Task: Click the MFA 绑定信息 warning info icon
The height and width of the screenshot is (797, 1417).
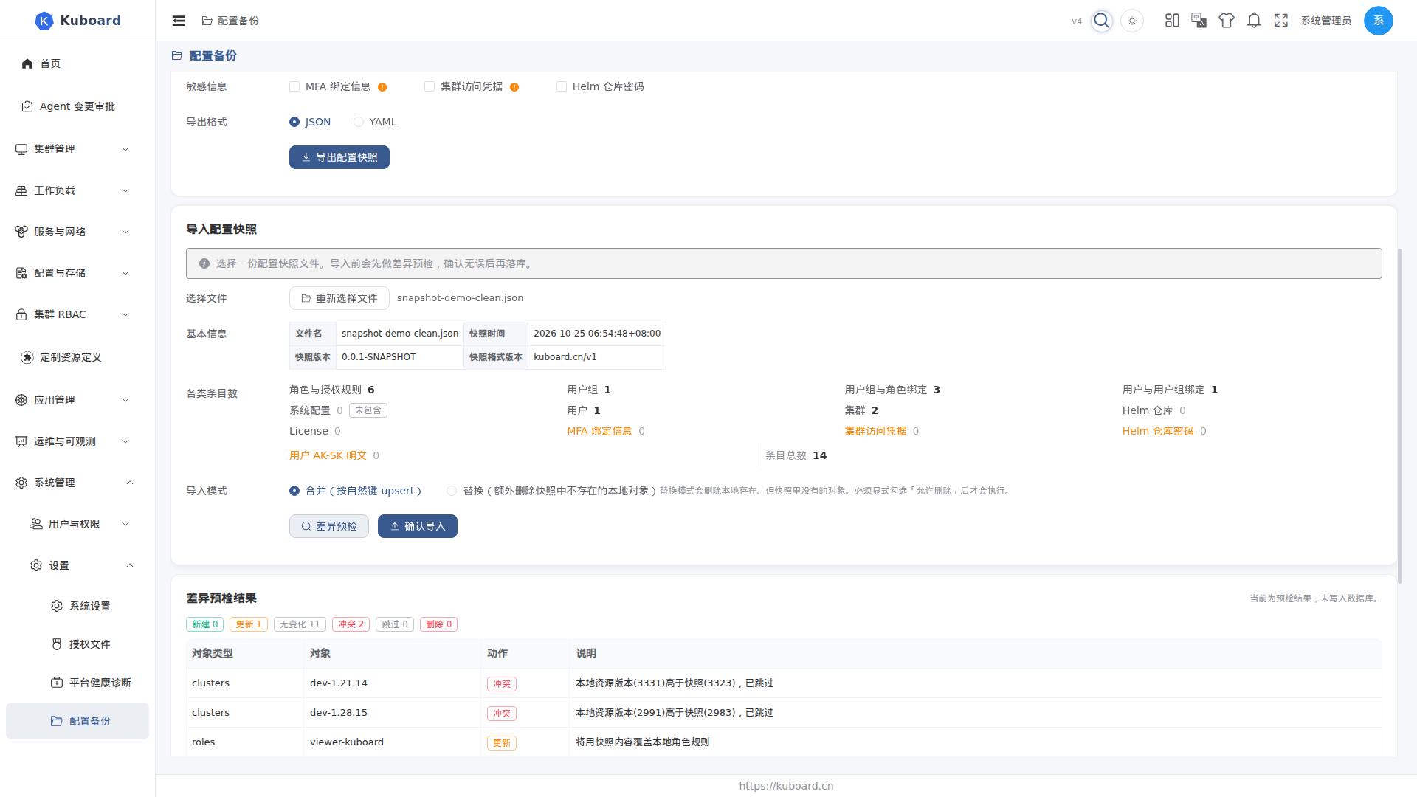Action: (382, 87)
